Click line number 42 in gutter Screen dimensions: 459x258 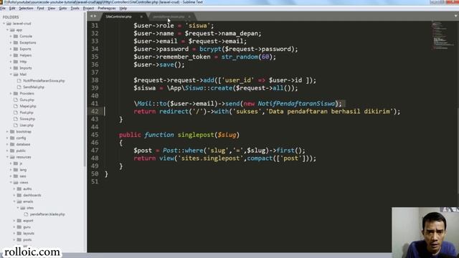click(95, 112)
